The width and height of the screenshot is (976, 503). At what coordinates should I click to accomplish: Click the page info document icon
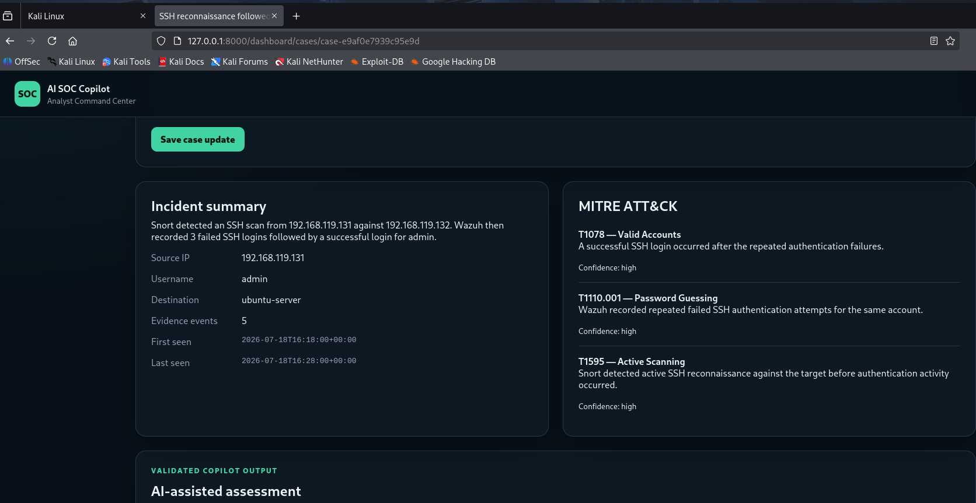(177, 41)
